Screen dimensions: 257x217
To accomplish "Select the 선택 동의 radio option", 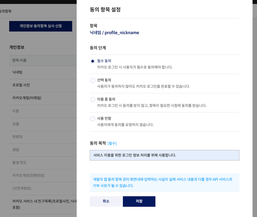I will [93, 80].
